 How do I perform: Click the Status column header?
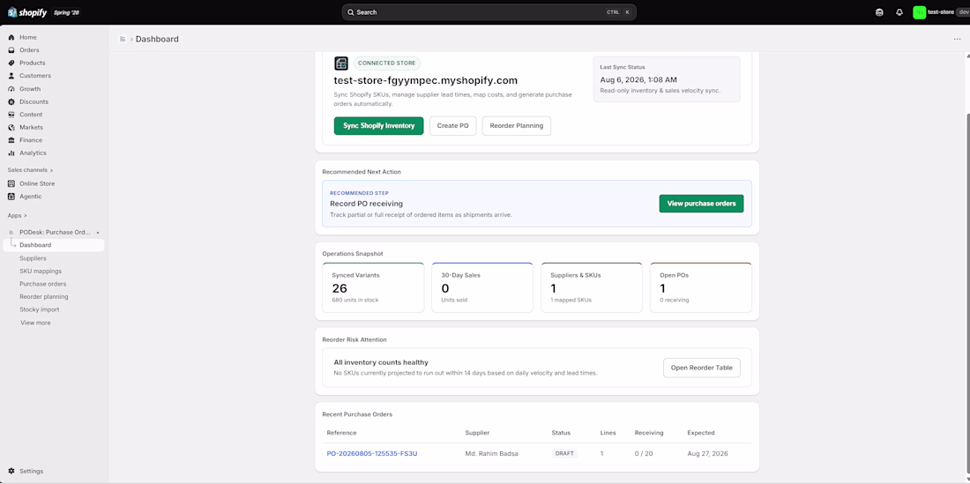pyautogui.click(x=561, y=434)
